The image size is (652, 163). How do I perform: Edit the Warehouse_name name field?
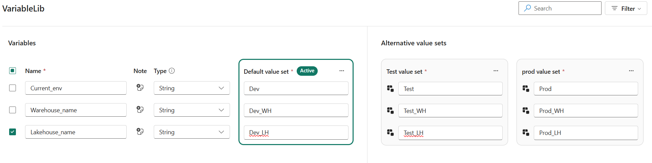point(76,110)
